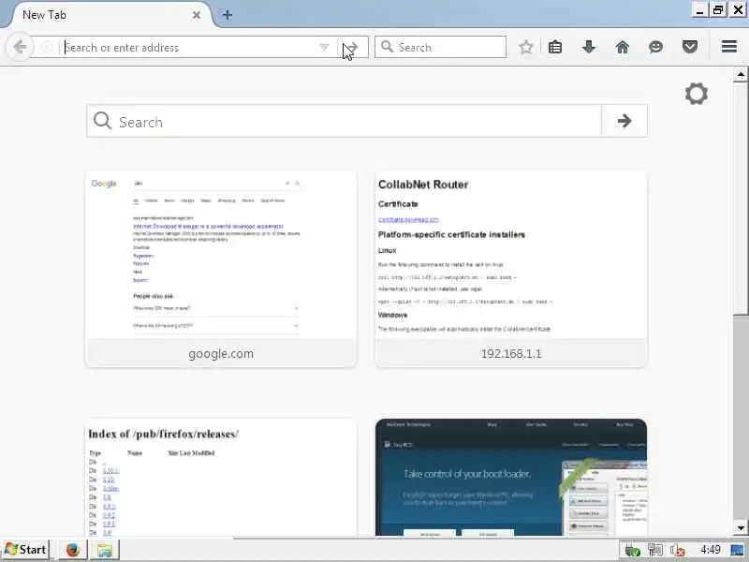The height and width of the screenshot is (562, 749).
Task: Open the 192.168.1.1 CollabNet Router tile
Action: (511, 269)
